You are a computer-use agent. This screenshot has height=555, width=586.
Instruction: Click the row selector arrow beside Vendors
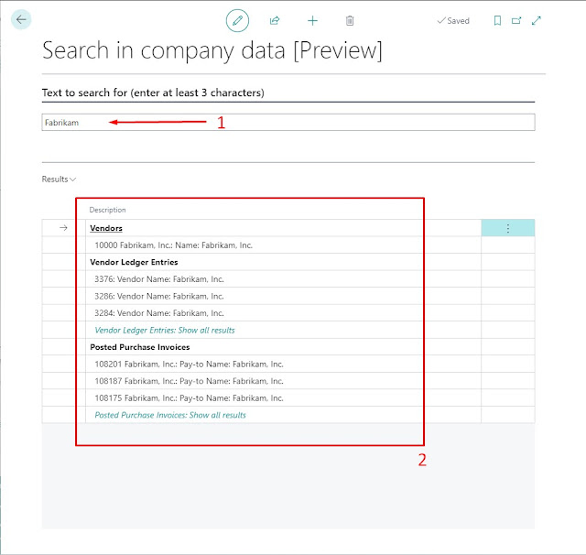[63, 228]
